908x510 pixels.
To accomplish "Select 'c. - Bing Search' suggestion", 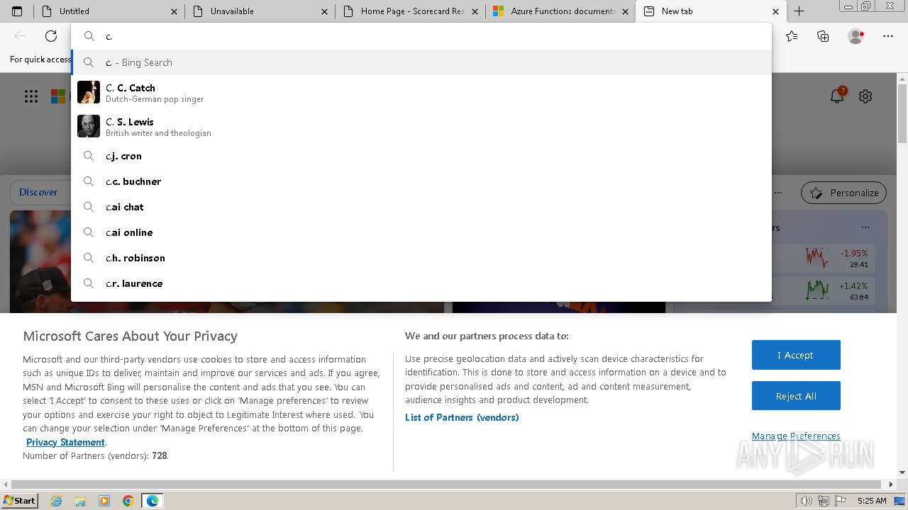I will [421, 62].
